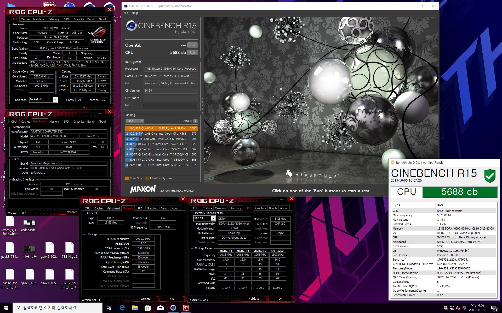Open memory Slot #1 dropdown
The width and height of the screenshot is (502, 313).
pyautogui.click(x=213, y=218)
